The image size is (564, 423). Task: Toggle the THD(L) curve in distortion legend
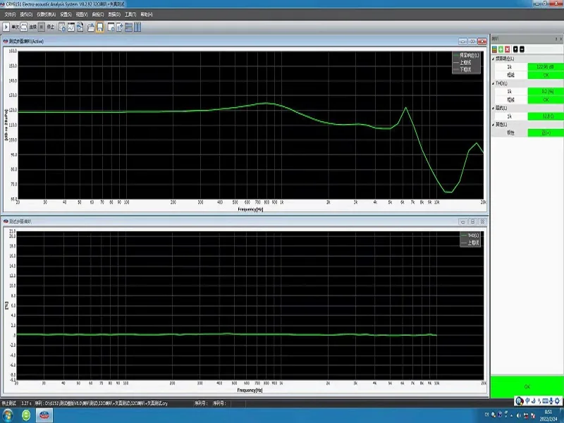(x=468, y=235)
